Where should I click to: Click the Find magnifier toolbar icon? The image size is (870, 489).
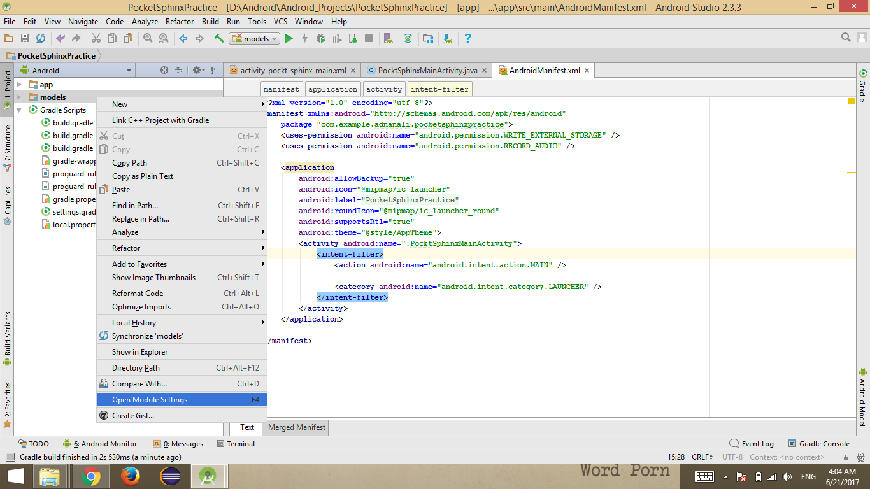148,39
